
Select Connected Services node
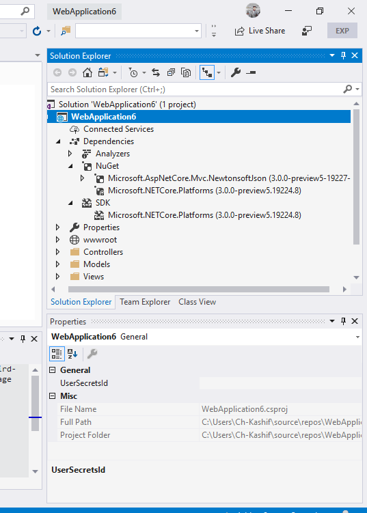click(x=118, y=129)
